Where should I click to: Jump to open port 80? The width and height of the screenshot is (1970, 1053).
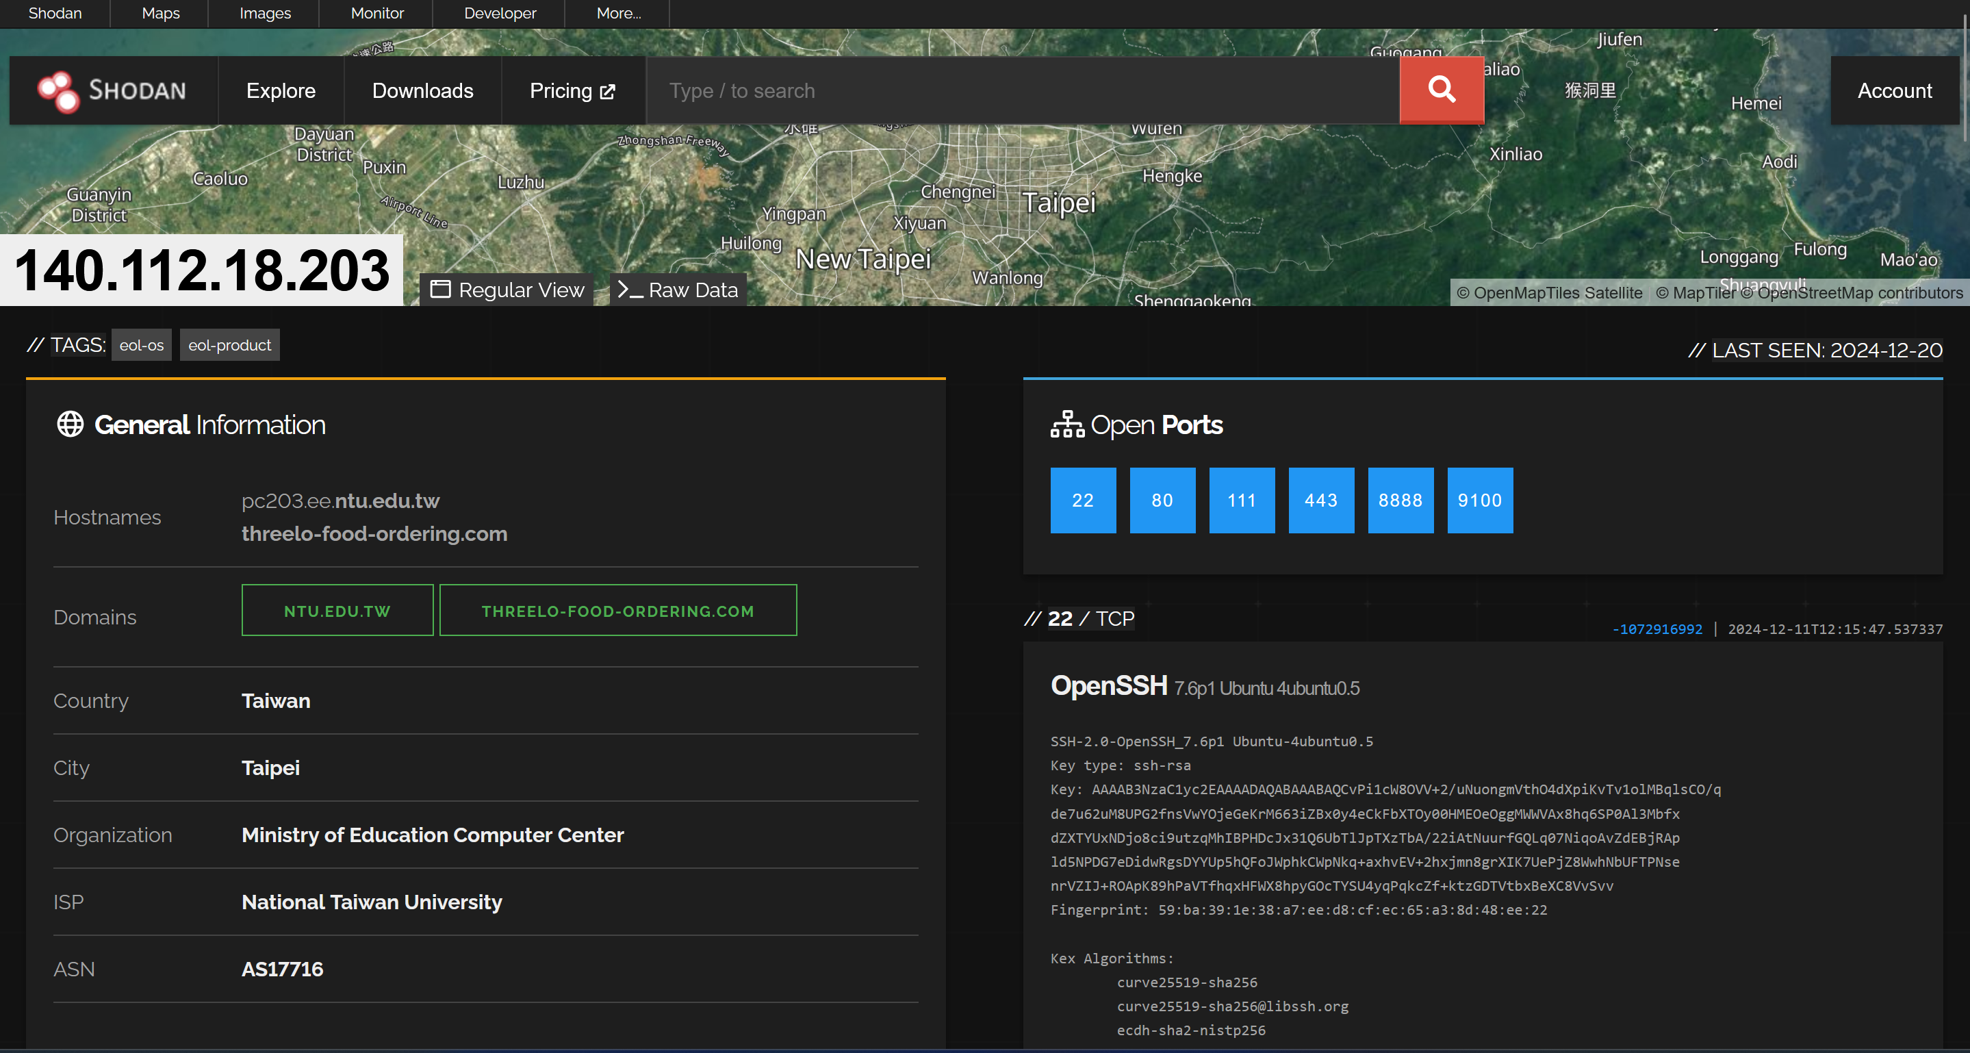tap(1162, 500)
